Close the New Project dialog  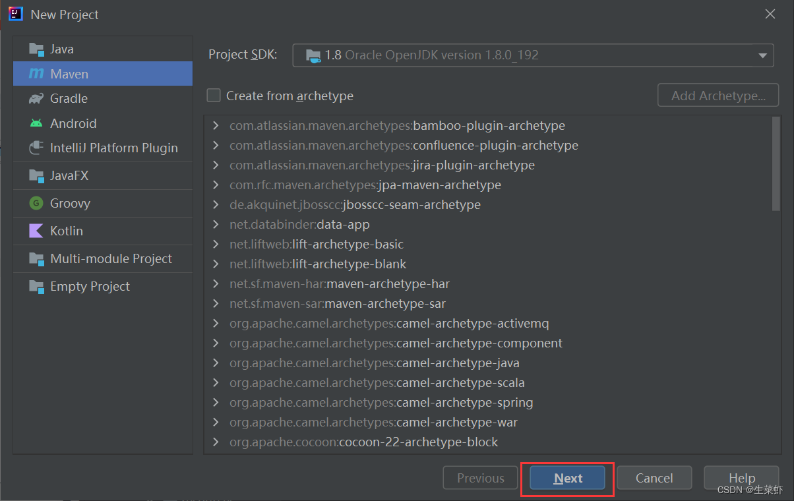(770, 14)
